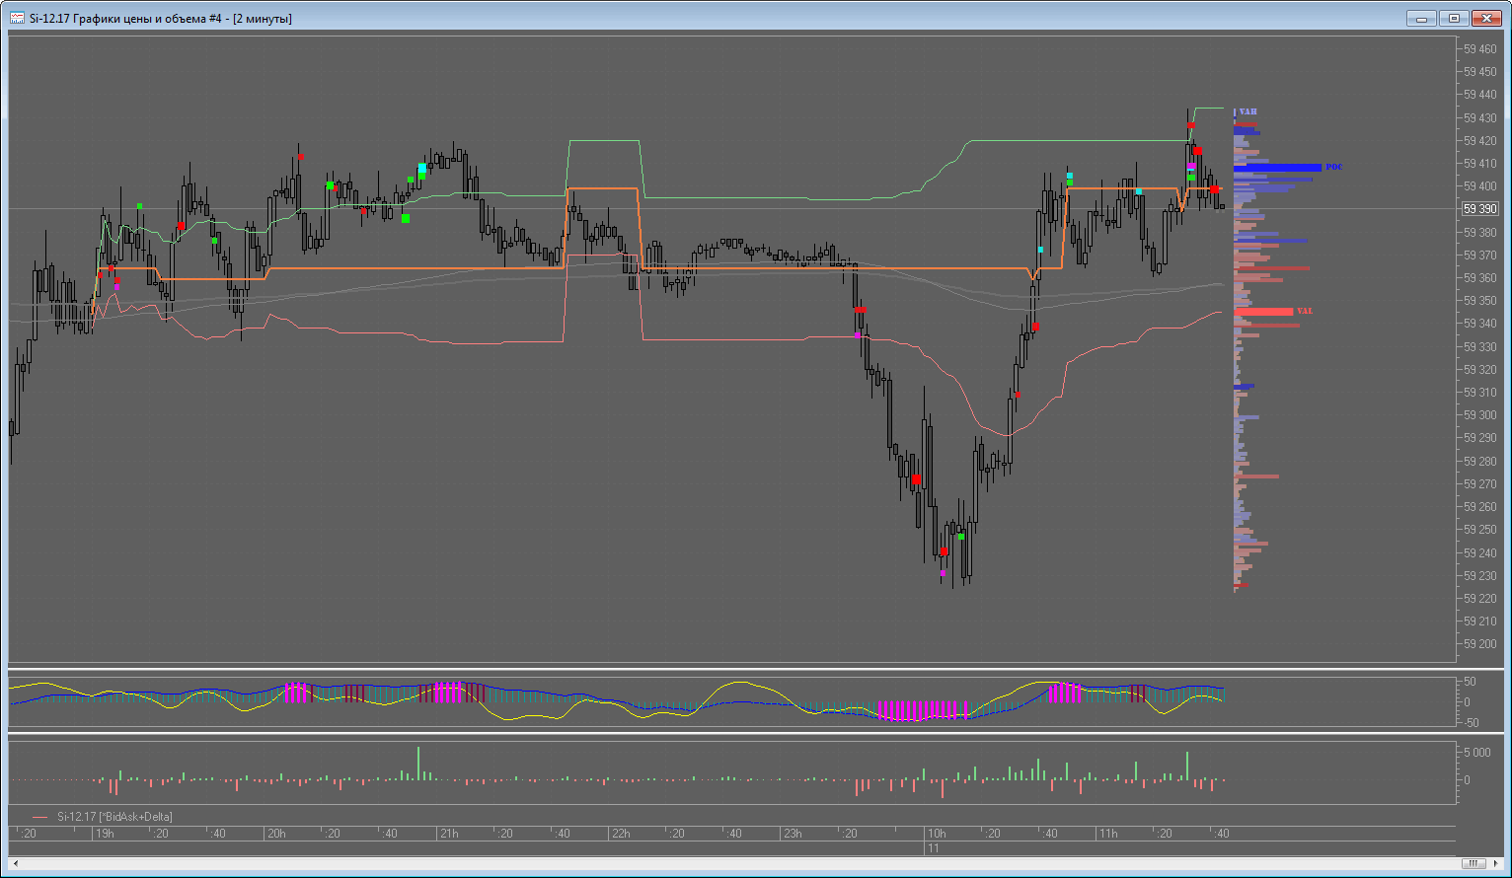The image size is (1512, 878).
Task: Click the 23h time axis label
Action: click(793, 834)
